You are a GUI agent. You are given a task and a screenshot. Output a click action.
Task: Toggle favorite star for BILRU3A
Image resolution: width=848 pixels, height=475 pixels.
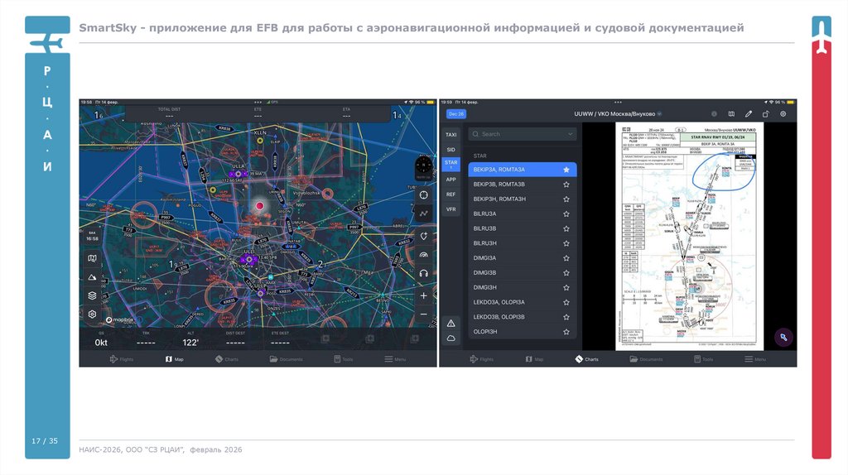pyautogui.click(x=566, y=214)
